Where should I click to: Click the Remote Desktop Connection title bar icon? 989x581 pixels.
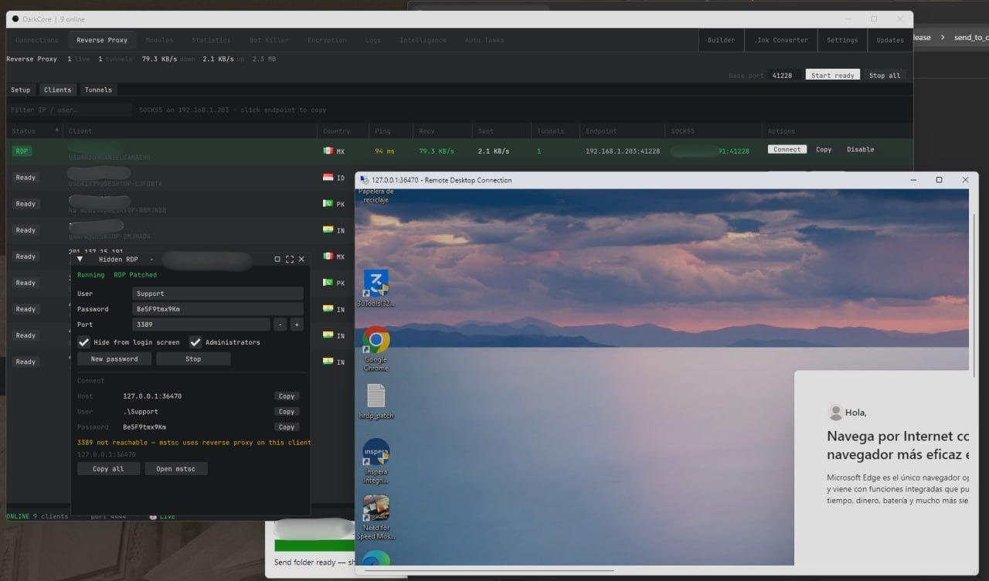[365, 180]
